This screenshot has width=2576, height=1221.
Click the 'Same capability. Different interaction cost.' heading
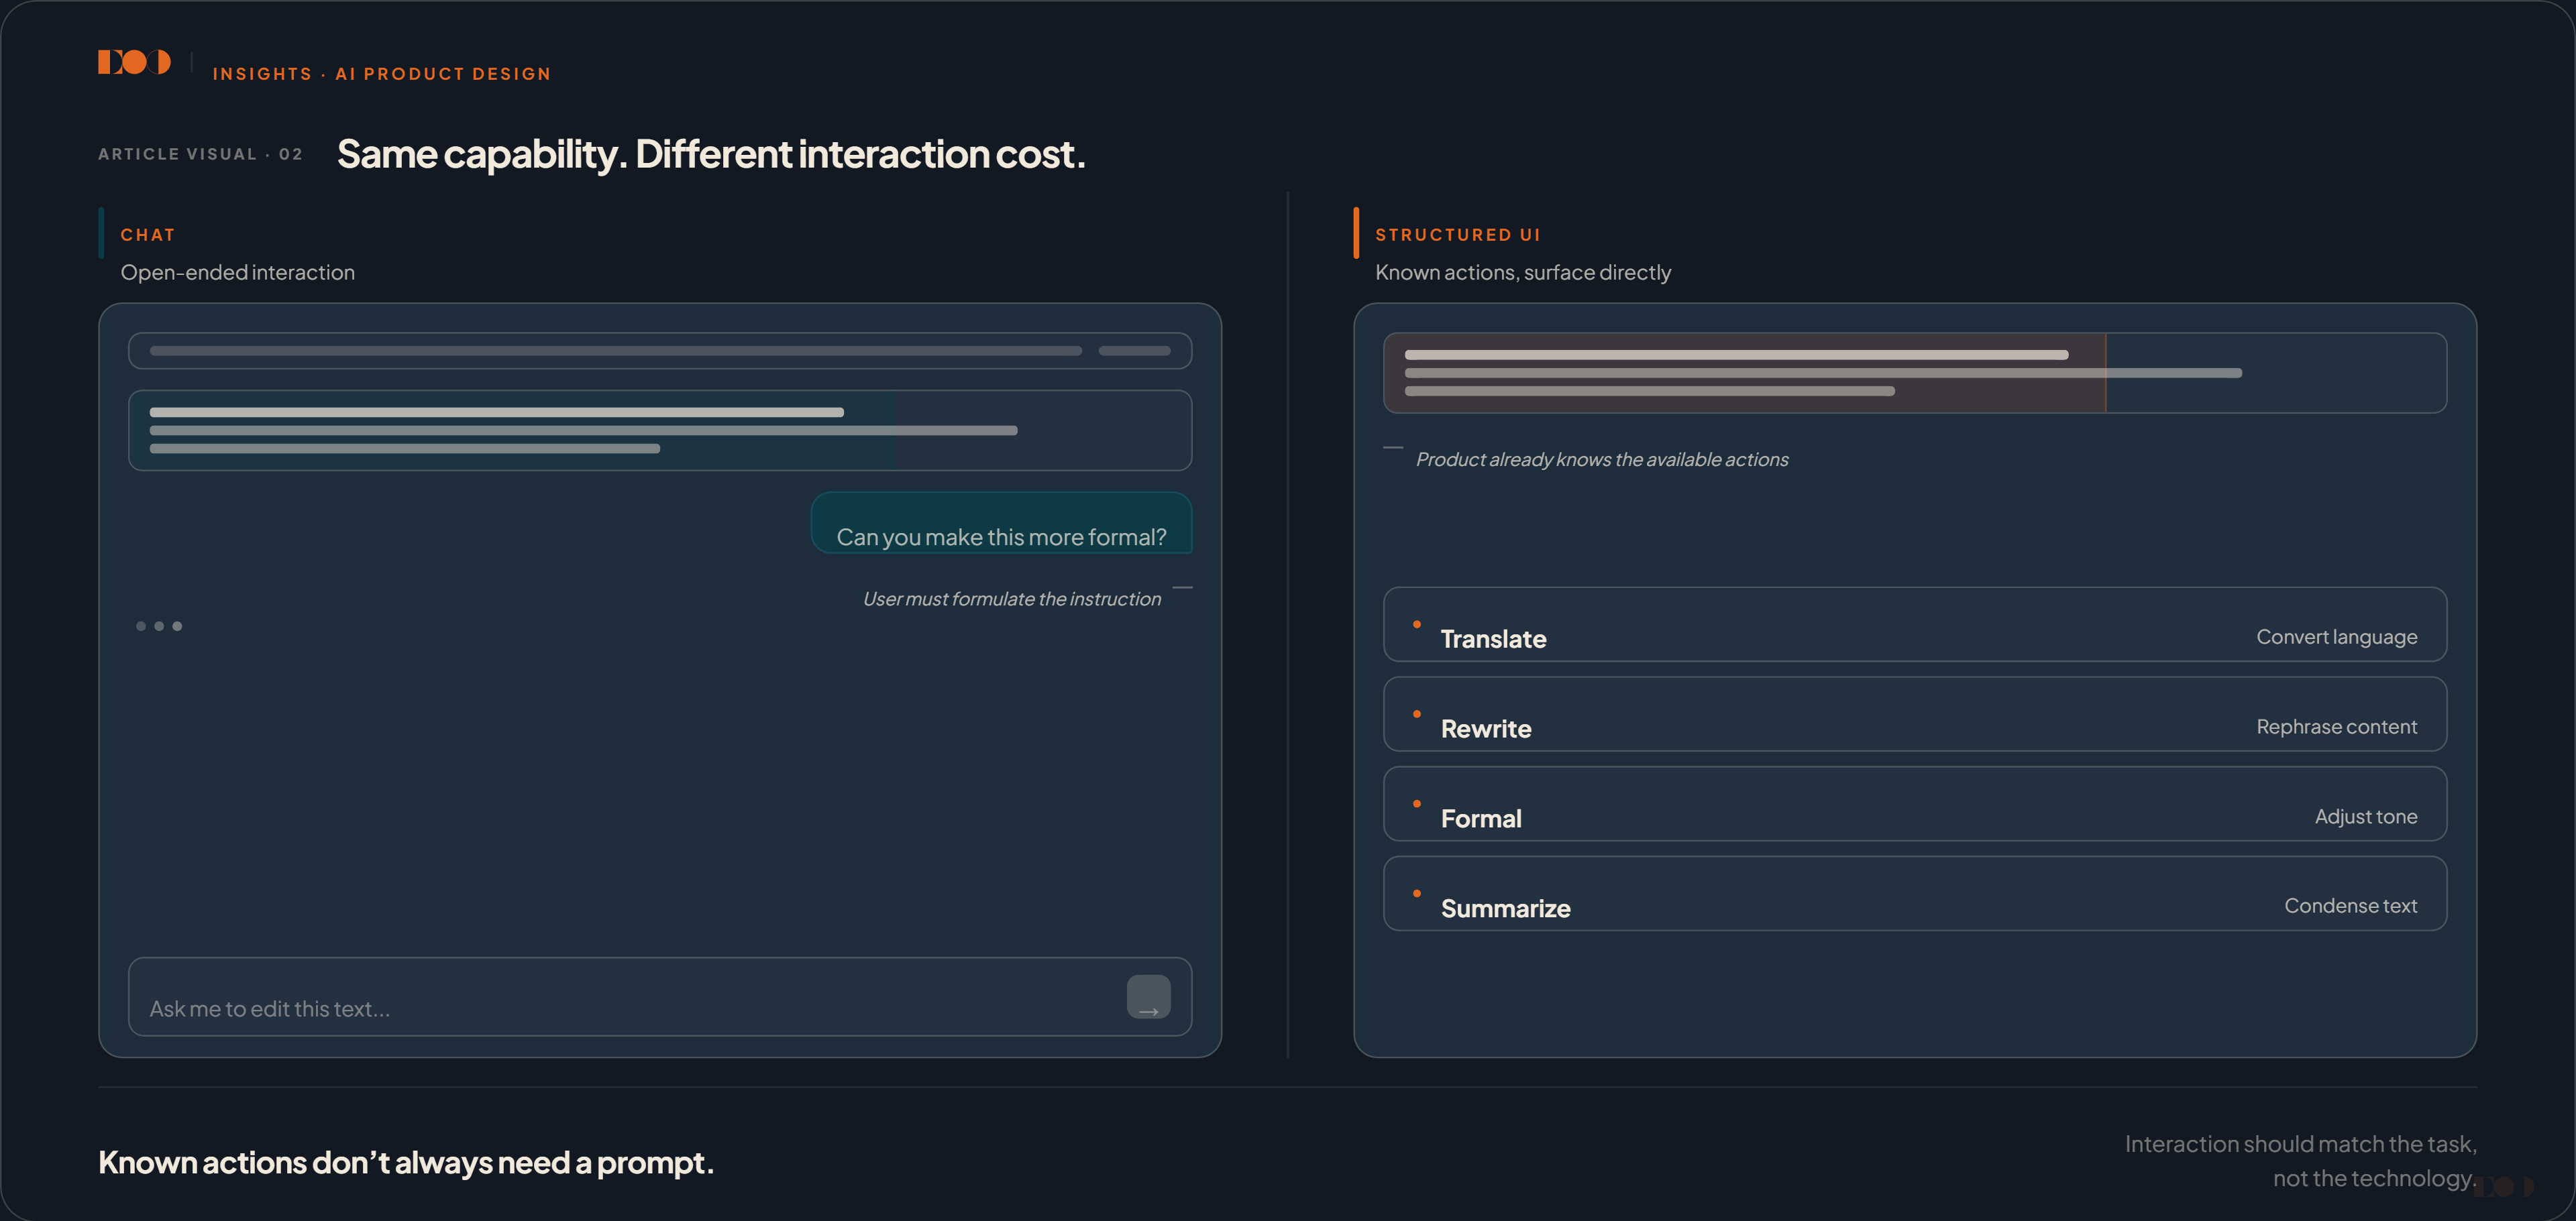[711, 154]
